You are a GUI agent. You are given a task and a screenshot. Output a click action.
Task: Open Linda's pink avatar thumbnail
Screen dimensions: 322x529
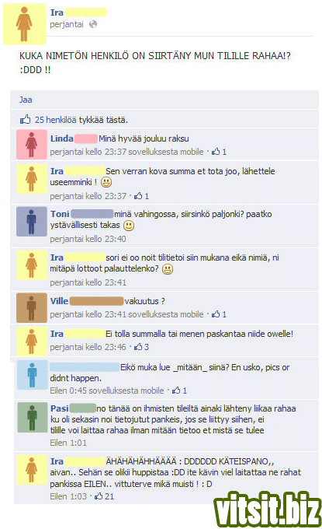tap(32, 145)
